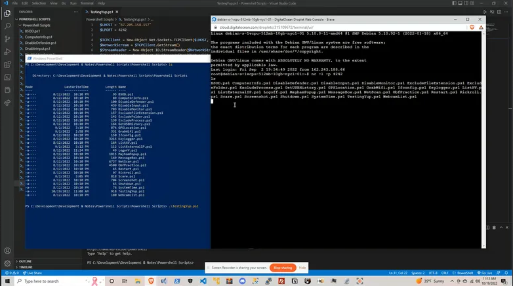Click the Brave Shields icon in address bar
This screenshot has width=513, height=286.
[x=472, y=27]
